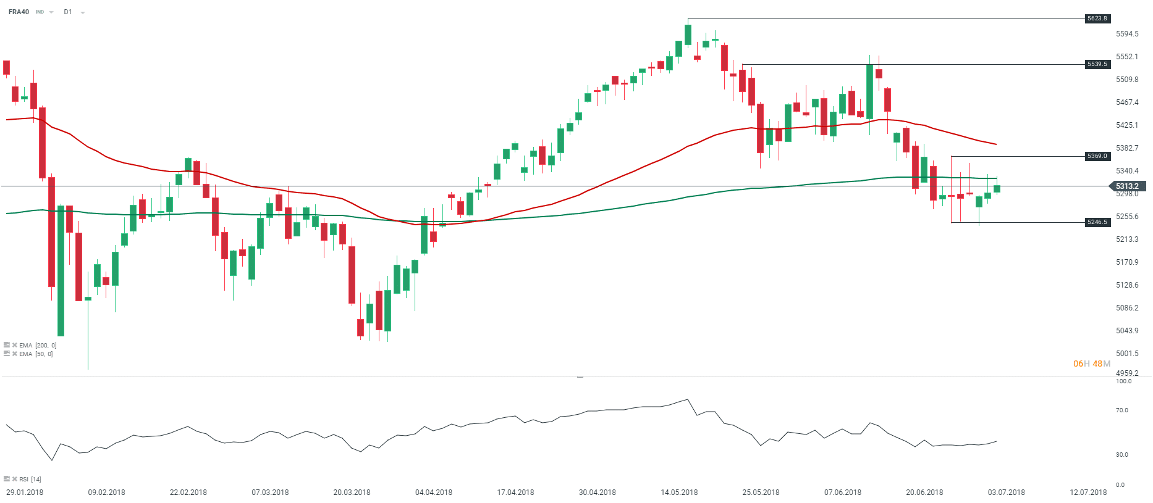Click RSI axis value 70.0
This screenshot has width=1153, height=503.
pos(1122,410)
